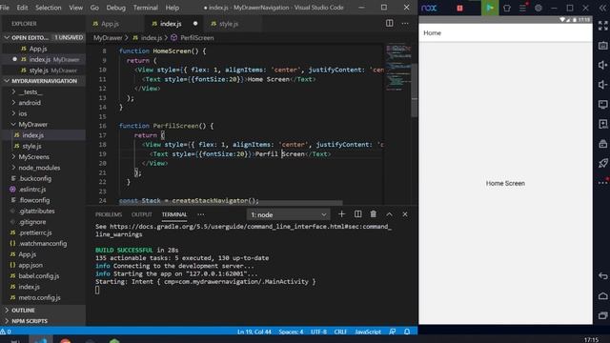Screen dimensions: 610x343
Task: Click Nox volume down icon
Action: coord(603,85)
